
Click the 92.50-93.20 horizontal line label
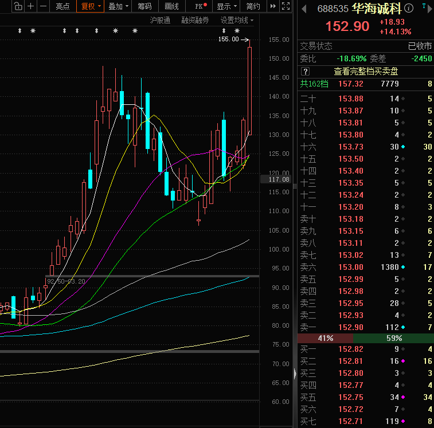coord(66,281)
